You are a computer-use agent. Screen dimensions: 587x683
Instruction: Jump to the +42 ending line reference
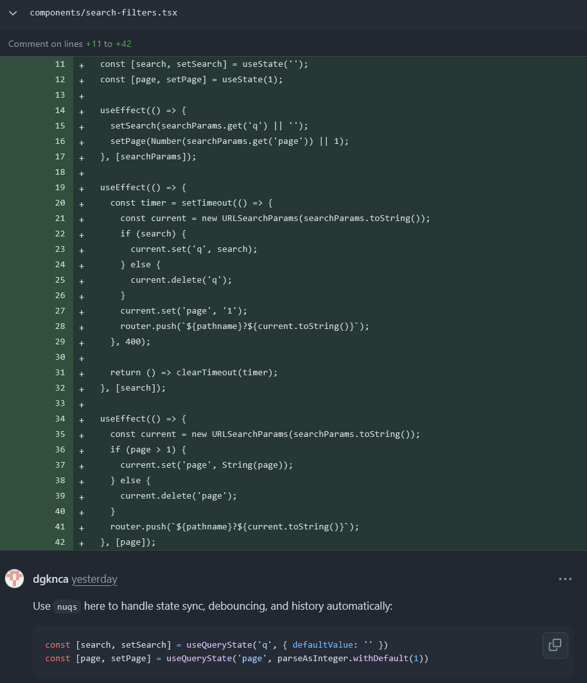(123, 44)
